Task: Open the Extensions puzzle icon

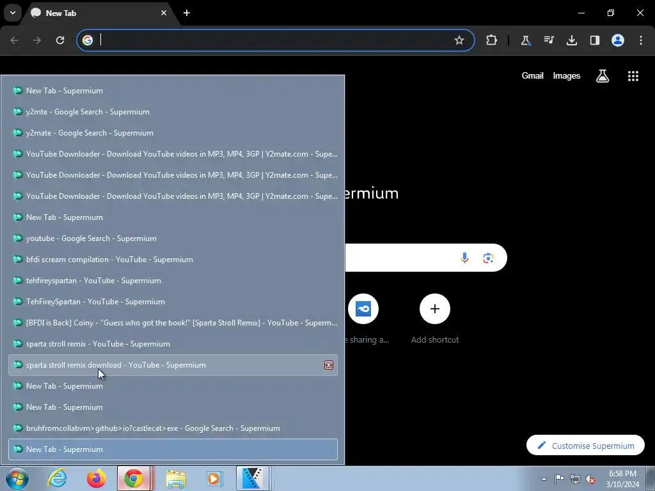Action: pyautogui.click(x=492, y=40)
